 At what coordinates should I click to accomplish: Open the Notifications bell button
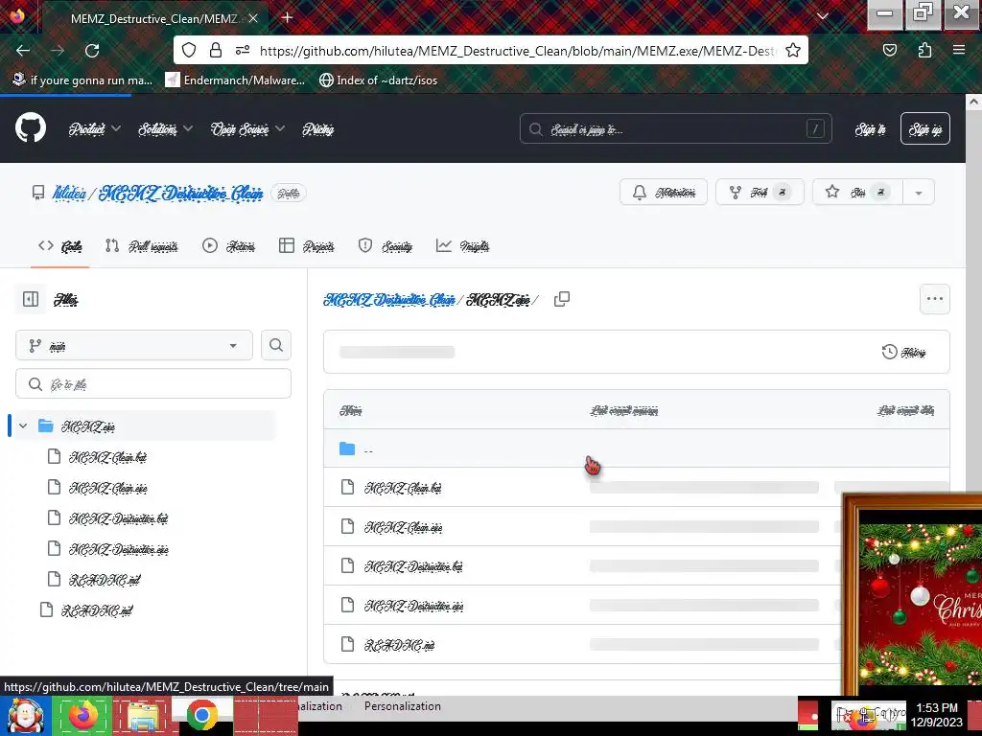pyautogui.click(x=664, y=192)
